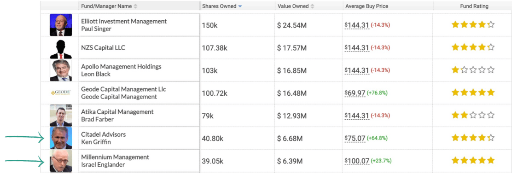Open the Citadel Advisors fund link
Image resolution: width=512 pixels, height=174 pixels.
pos(104,134)
